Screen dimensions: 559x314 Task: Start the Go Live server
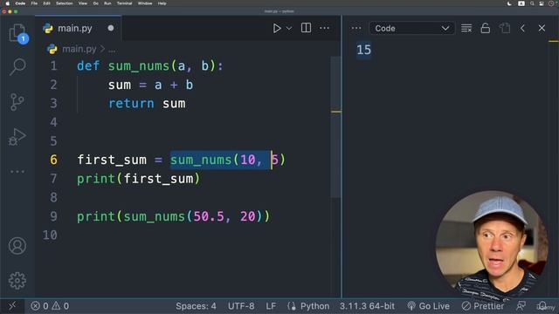[x=428, y=306]
